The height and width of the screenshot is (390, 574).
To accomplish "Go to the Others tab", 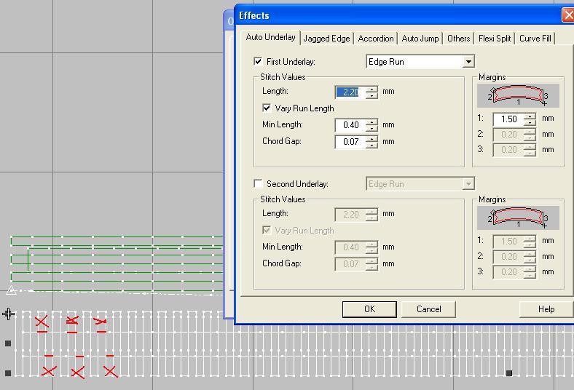I will point(458,39).
